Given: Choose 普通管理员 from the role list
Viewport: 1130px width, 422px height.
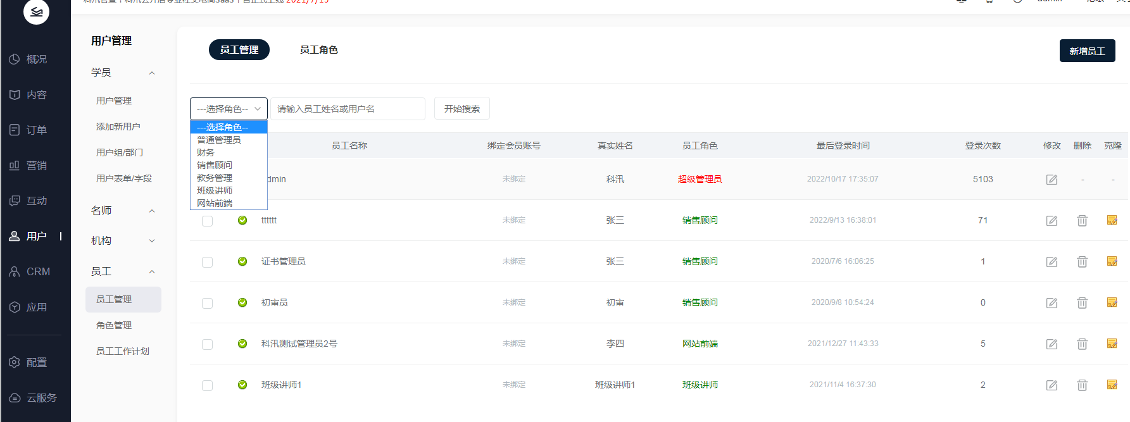Looking at the screenshot, I should pos(229,140).
